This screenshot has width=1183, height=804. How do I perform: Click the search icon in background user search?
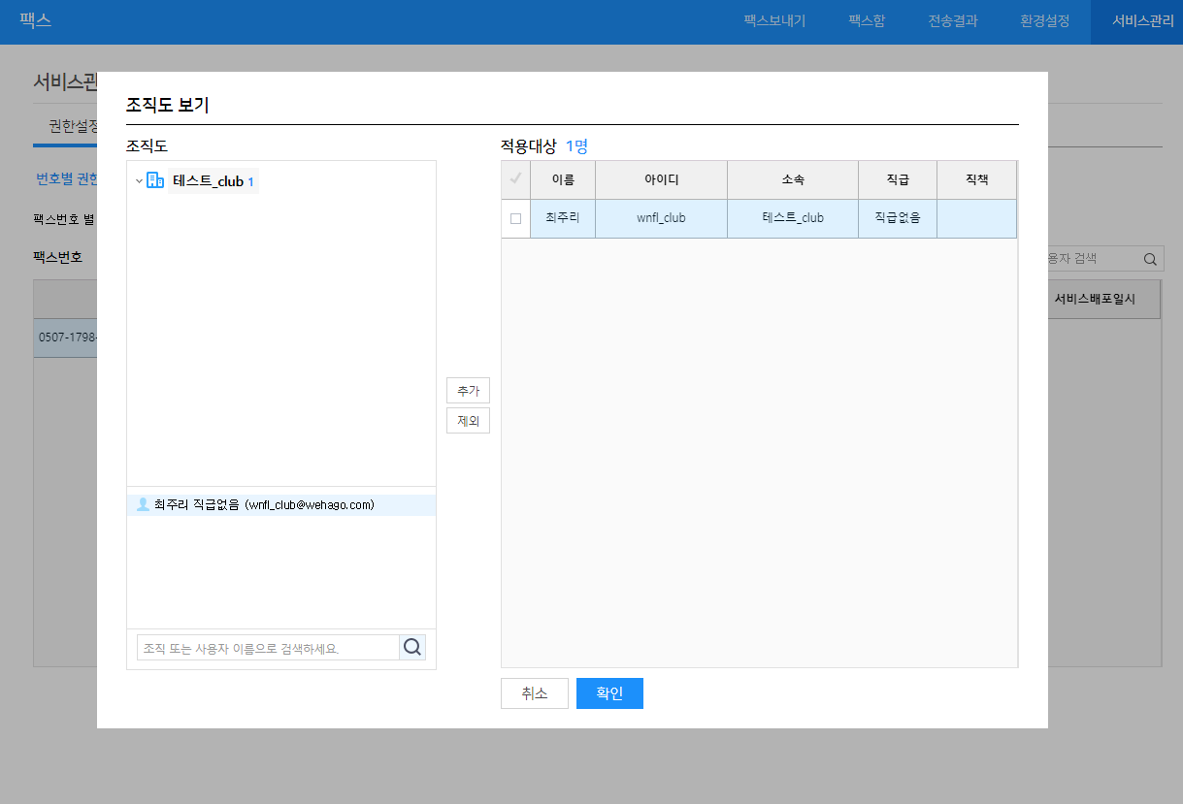coord(1150,259)
